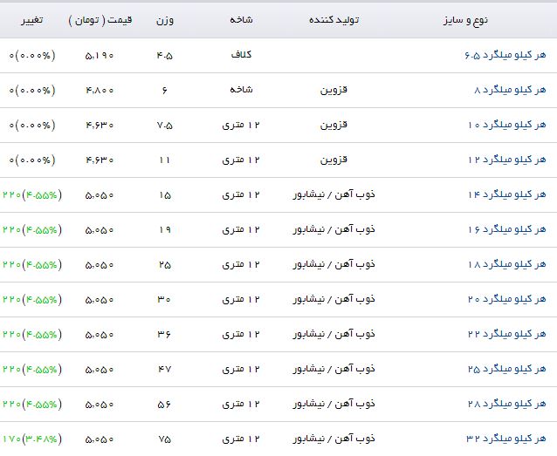Select price ۴,۶۳۰ in the میلگرد ۱۰ row

click(100, 126)
